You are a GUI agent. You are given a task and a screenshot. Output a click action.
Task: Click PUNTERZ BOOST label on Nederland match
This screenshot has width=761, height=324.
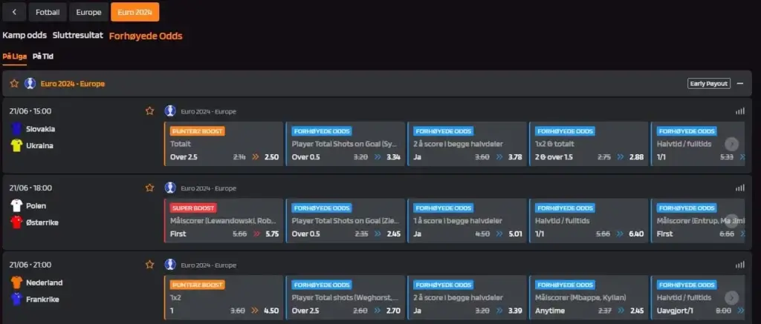197,285
